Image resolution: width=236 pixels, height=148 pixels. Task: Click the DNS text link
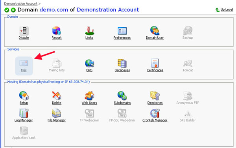[89, 70]
